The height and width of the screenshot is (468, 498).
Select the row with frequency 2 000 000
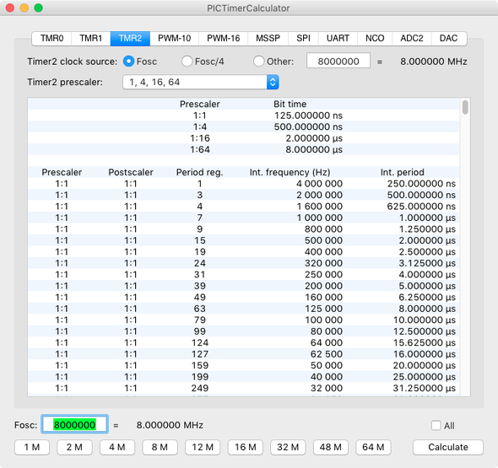tap(244, 195)
